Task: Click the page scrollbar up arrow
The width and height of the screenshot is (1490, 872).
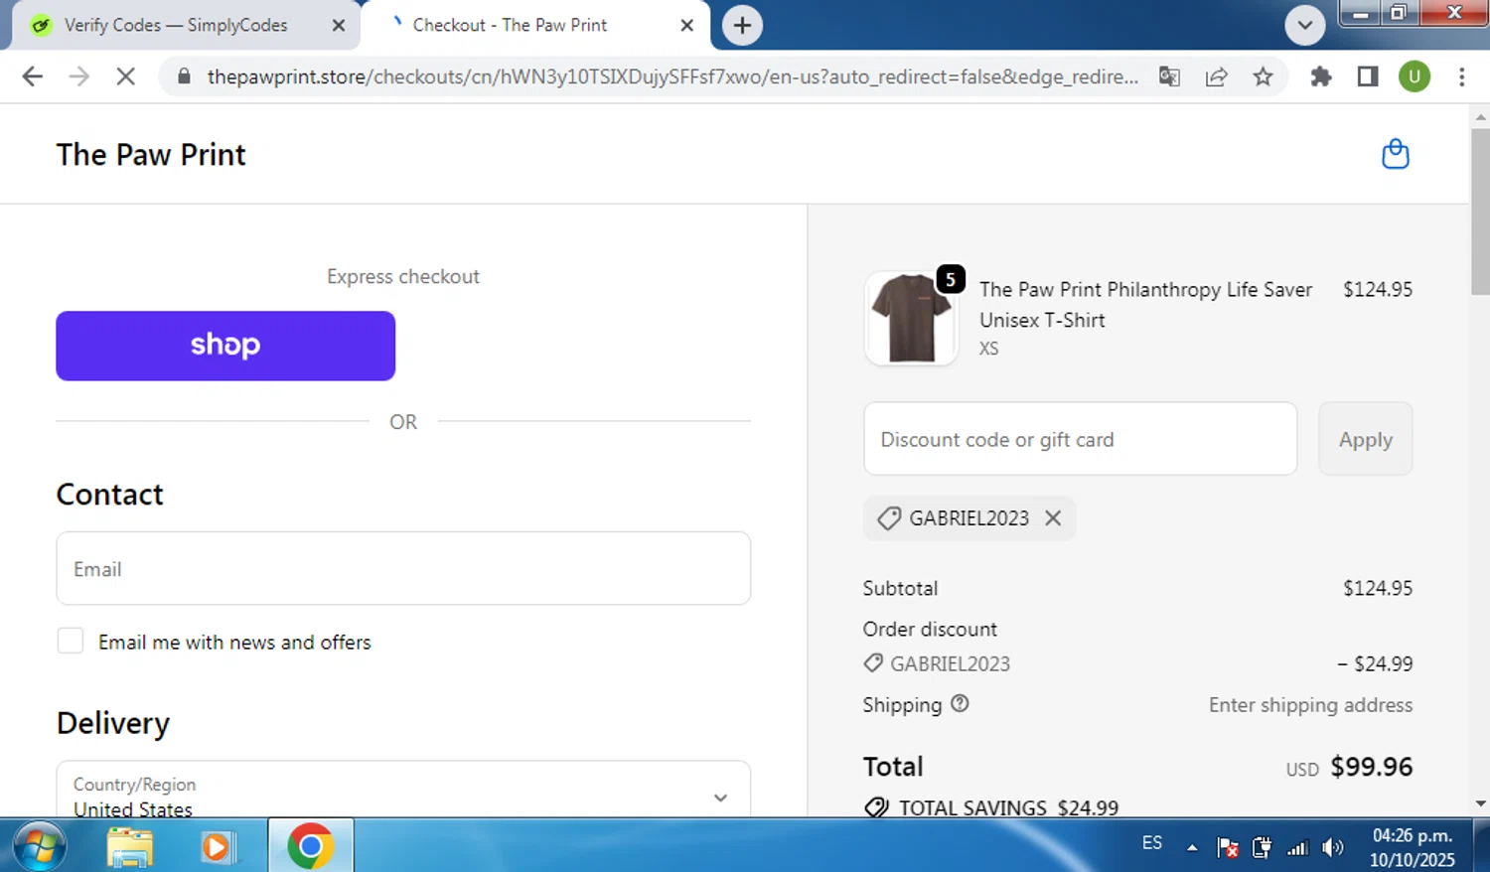Action: (1480, 116)
